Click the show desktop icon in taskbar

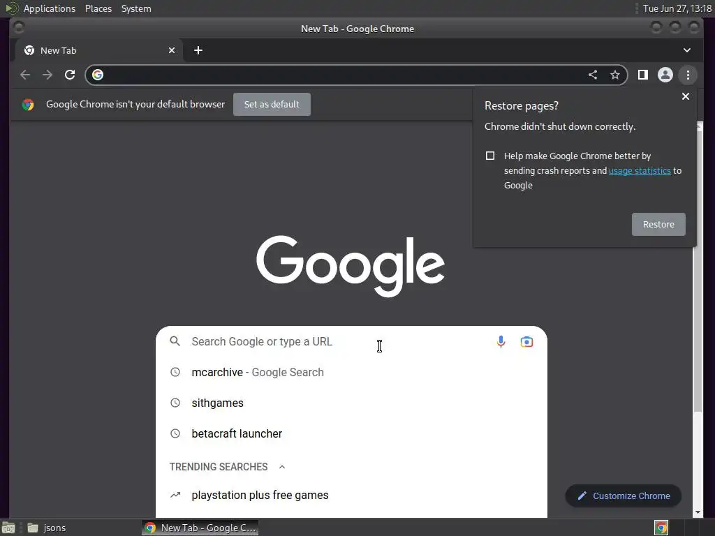pos(8,528)
